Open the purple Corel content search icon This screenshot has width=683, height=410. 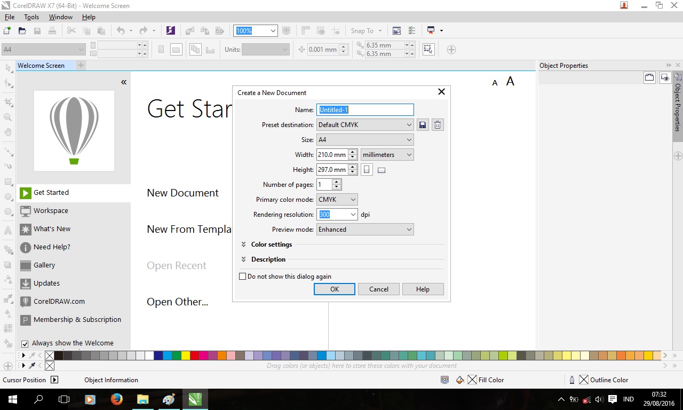tap(170, 31)
